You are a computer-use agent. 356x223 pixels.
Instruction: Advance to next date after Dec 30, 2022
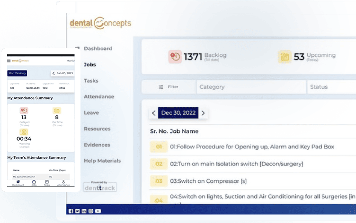(203, 113)
